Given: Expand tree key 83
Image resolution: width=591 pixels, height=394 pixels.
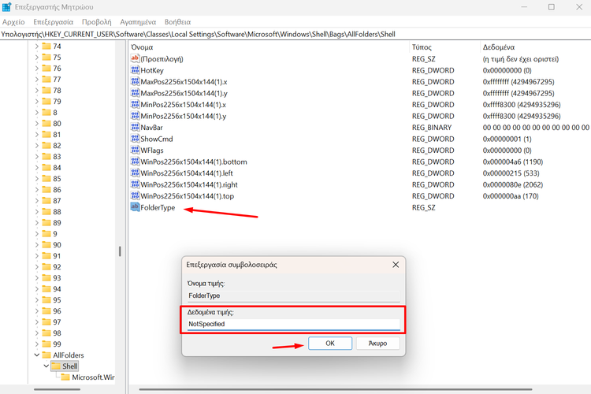Looking at the screenshot, I should 36,157.
